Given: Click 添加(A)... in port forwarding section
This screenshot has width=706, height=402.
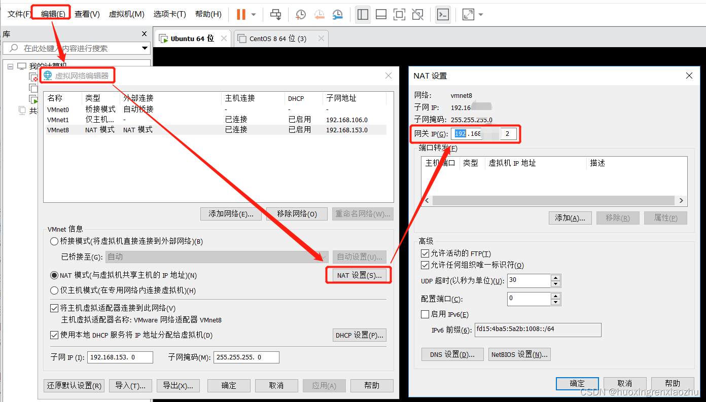Looking at the screenshot, I should tap(570, 218).
